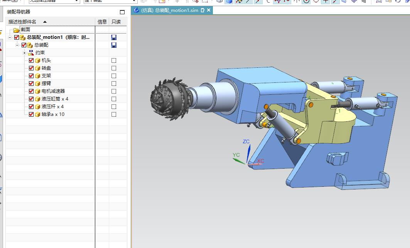This screenshot has height=248, width=410.
Task: Sort by 描述性部件名 column header
Action: [51, 22]
